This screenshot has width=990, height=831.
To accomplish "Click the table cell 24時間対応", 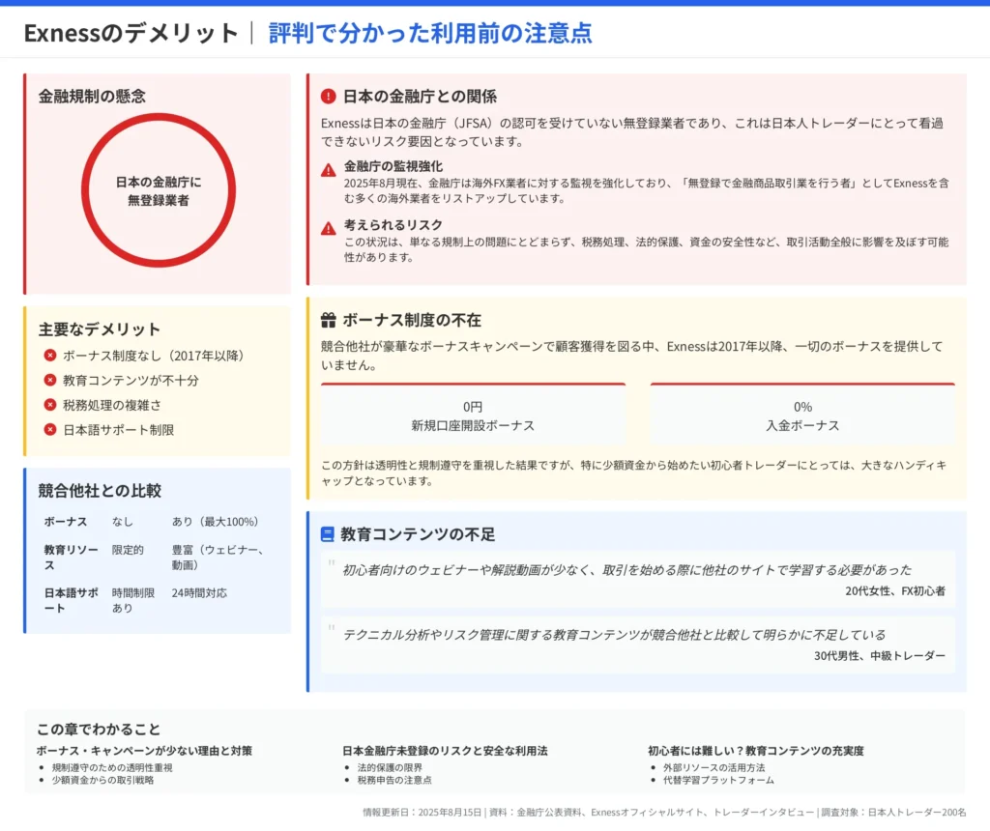I will click(199, 593).
